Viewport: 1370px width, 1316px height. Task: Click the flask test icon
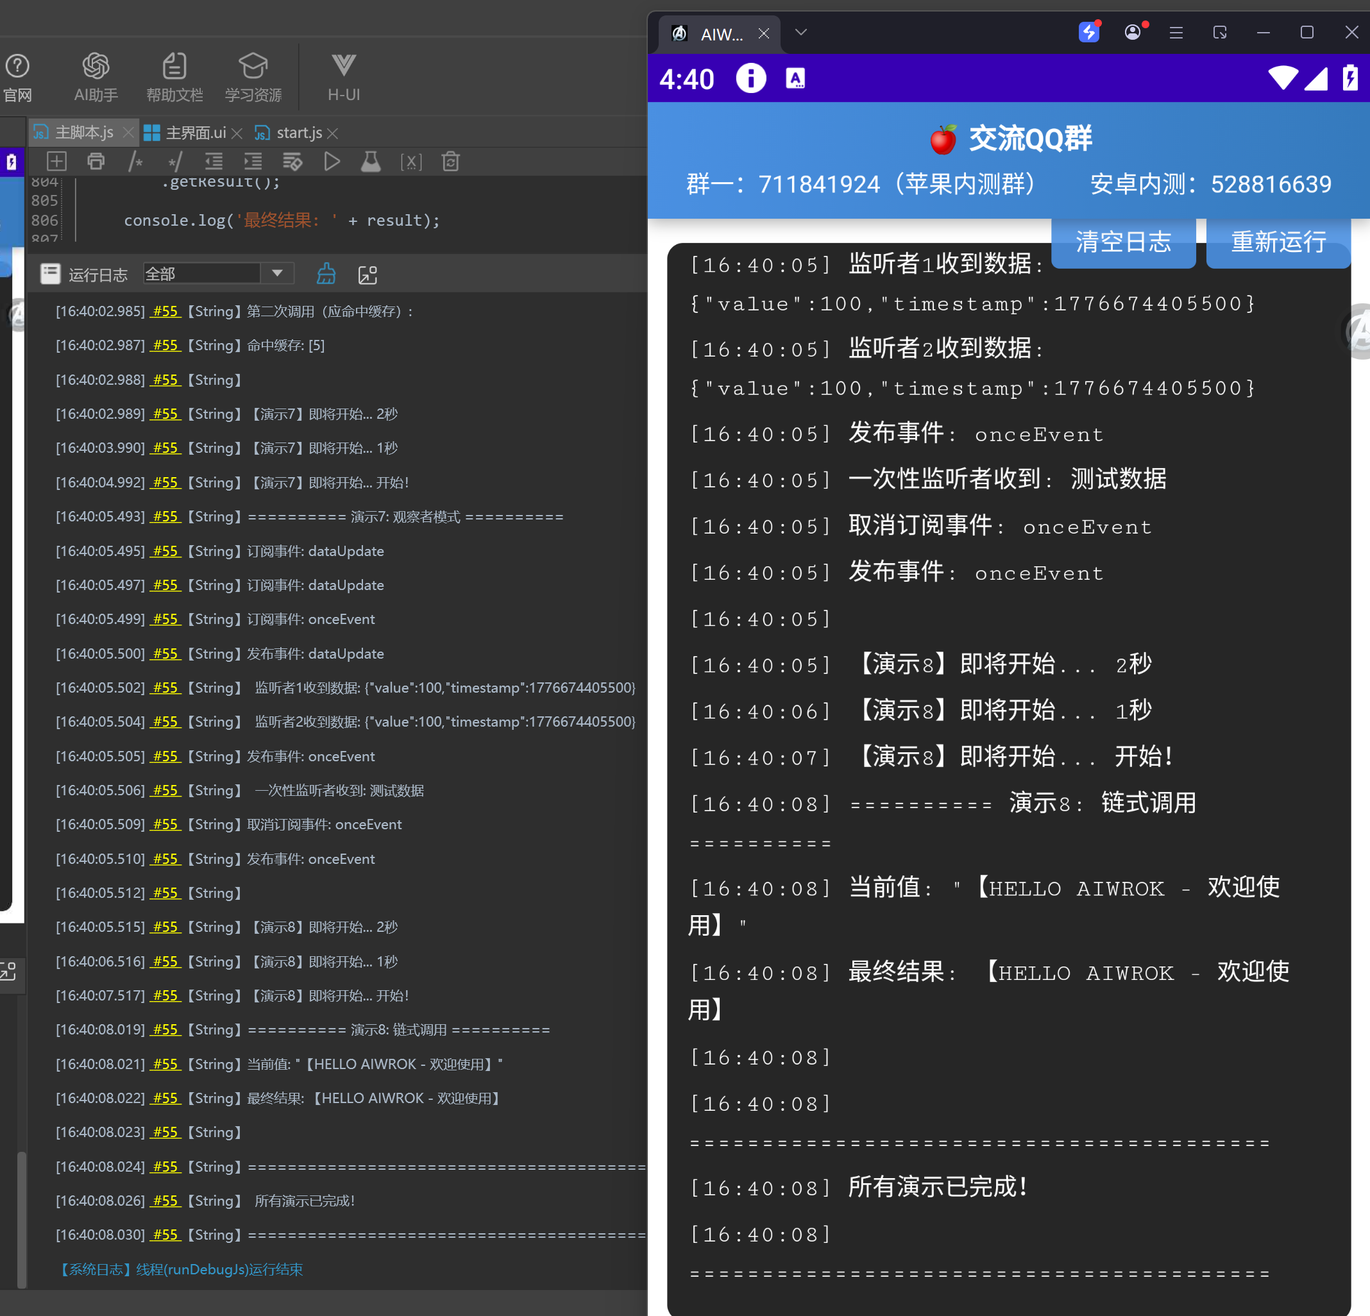371,162
